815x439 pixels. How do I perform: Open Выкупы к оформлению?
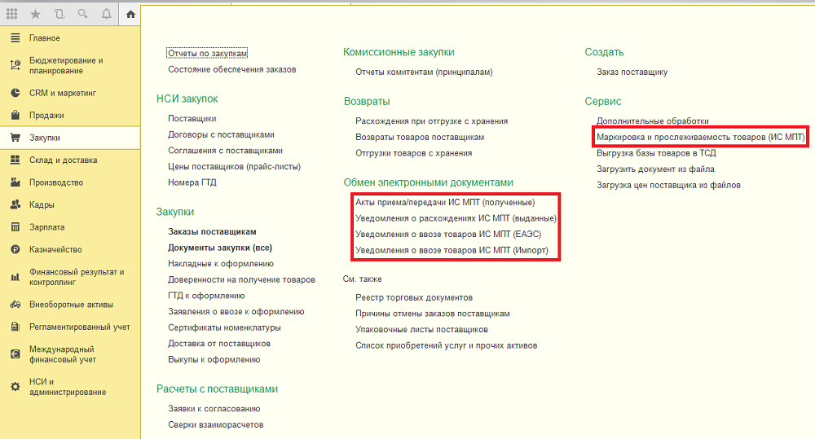click(214, 359)
